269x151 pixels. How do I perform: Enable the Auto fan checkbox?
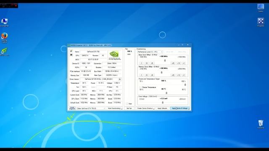click(127, 104)
